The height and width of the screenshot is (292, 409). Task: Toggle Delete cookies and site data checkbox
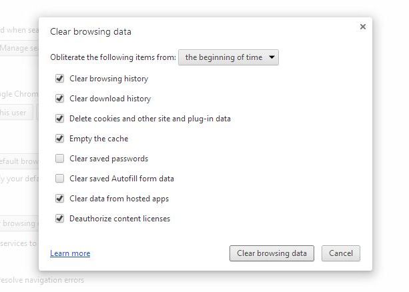(x=60, y=119)
